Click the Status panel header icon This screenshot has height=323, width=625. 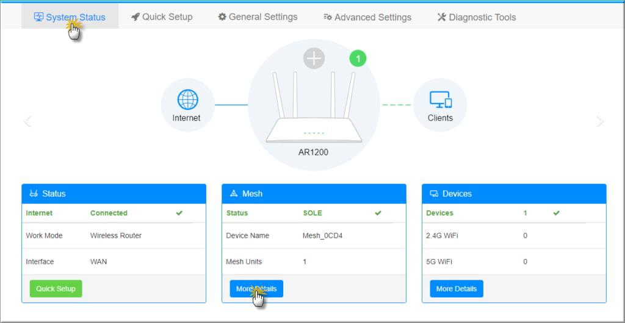[33, 194]
